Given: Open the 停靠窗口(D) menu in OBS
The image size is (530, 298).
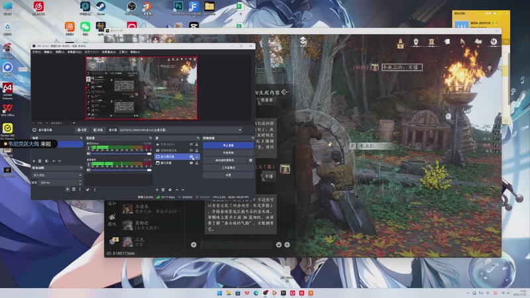Looking at the screenshot, I should [74, 52].
